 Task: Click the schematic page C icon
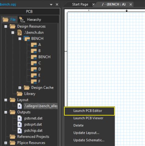click(x=34, y=63)
